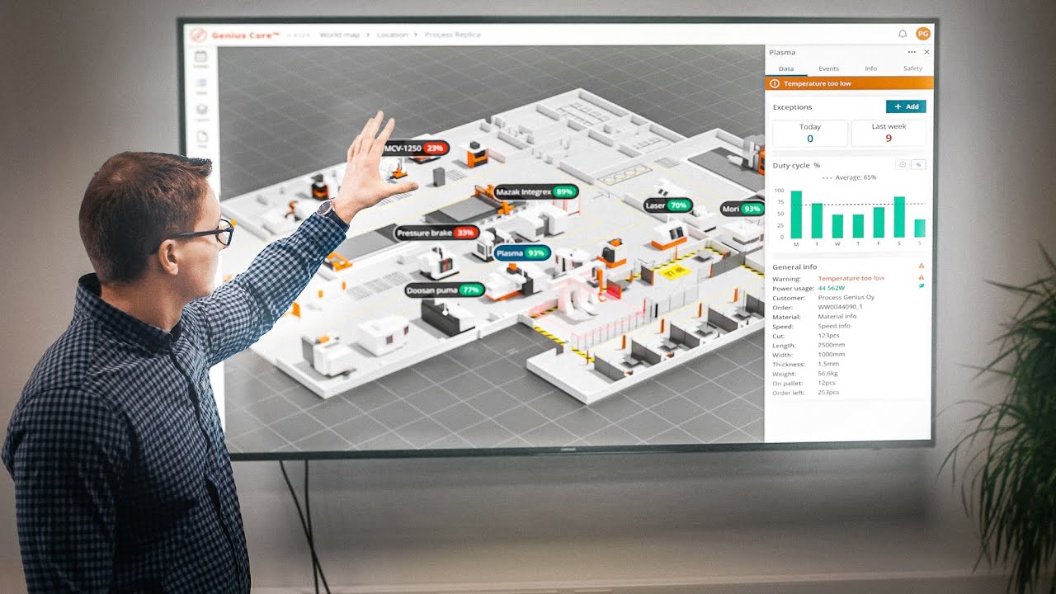Viewport: 1056px width, 594px height.
Task: Select the Plasma 93% machine label
Action: point(522,253)
